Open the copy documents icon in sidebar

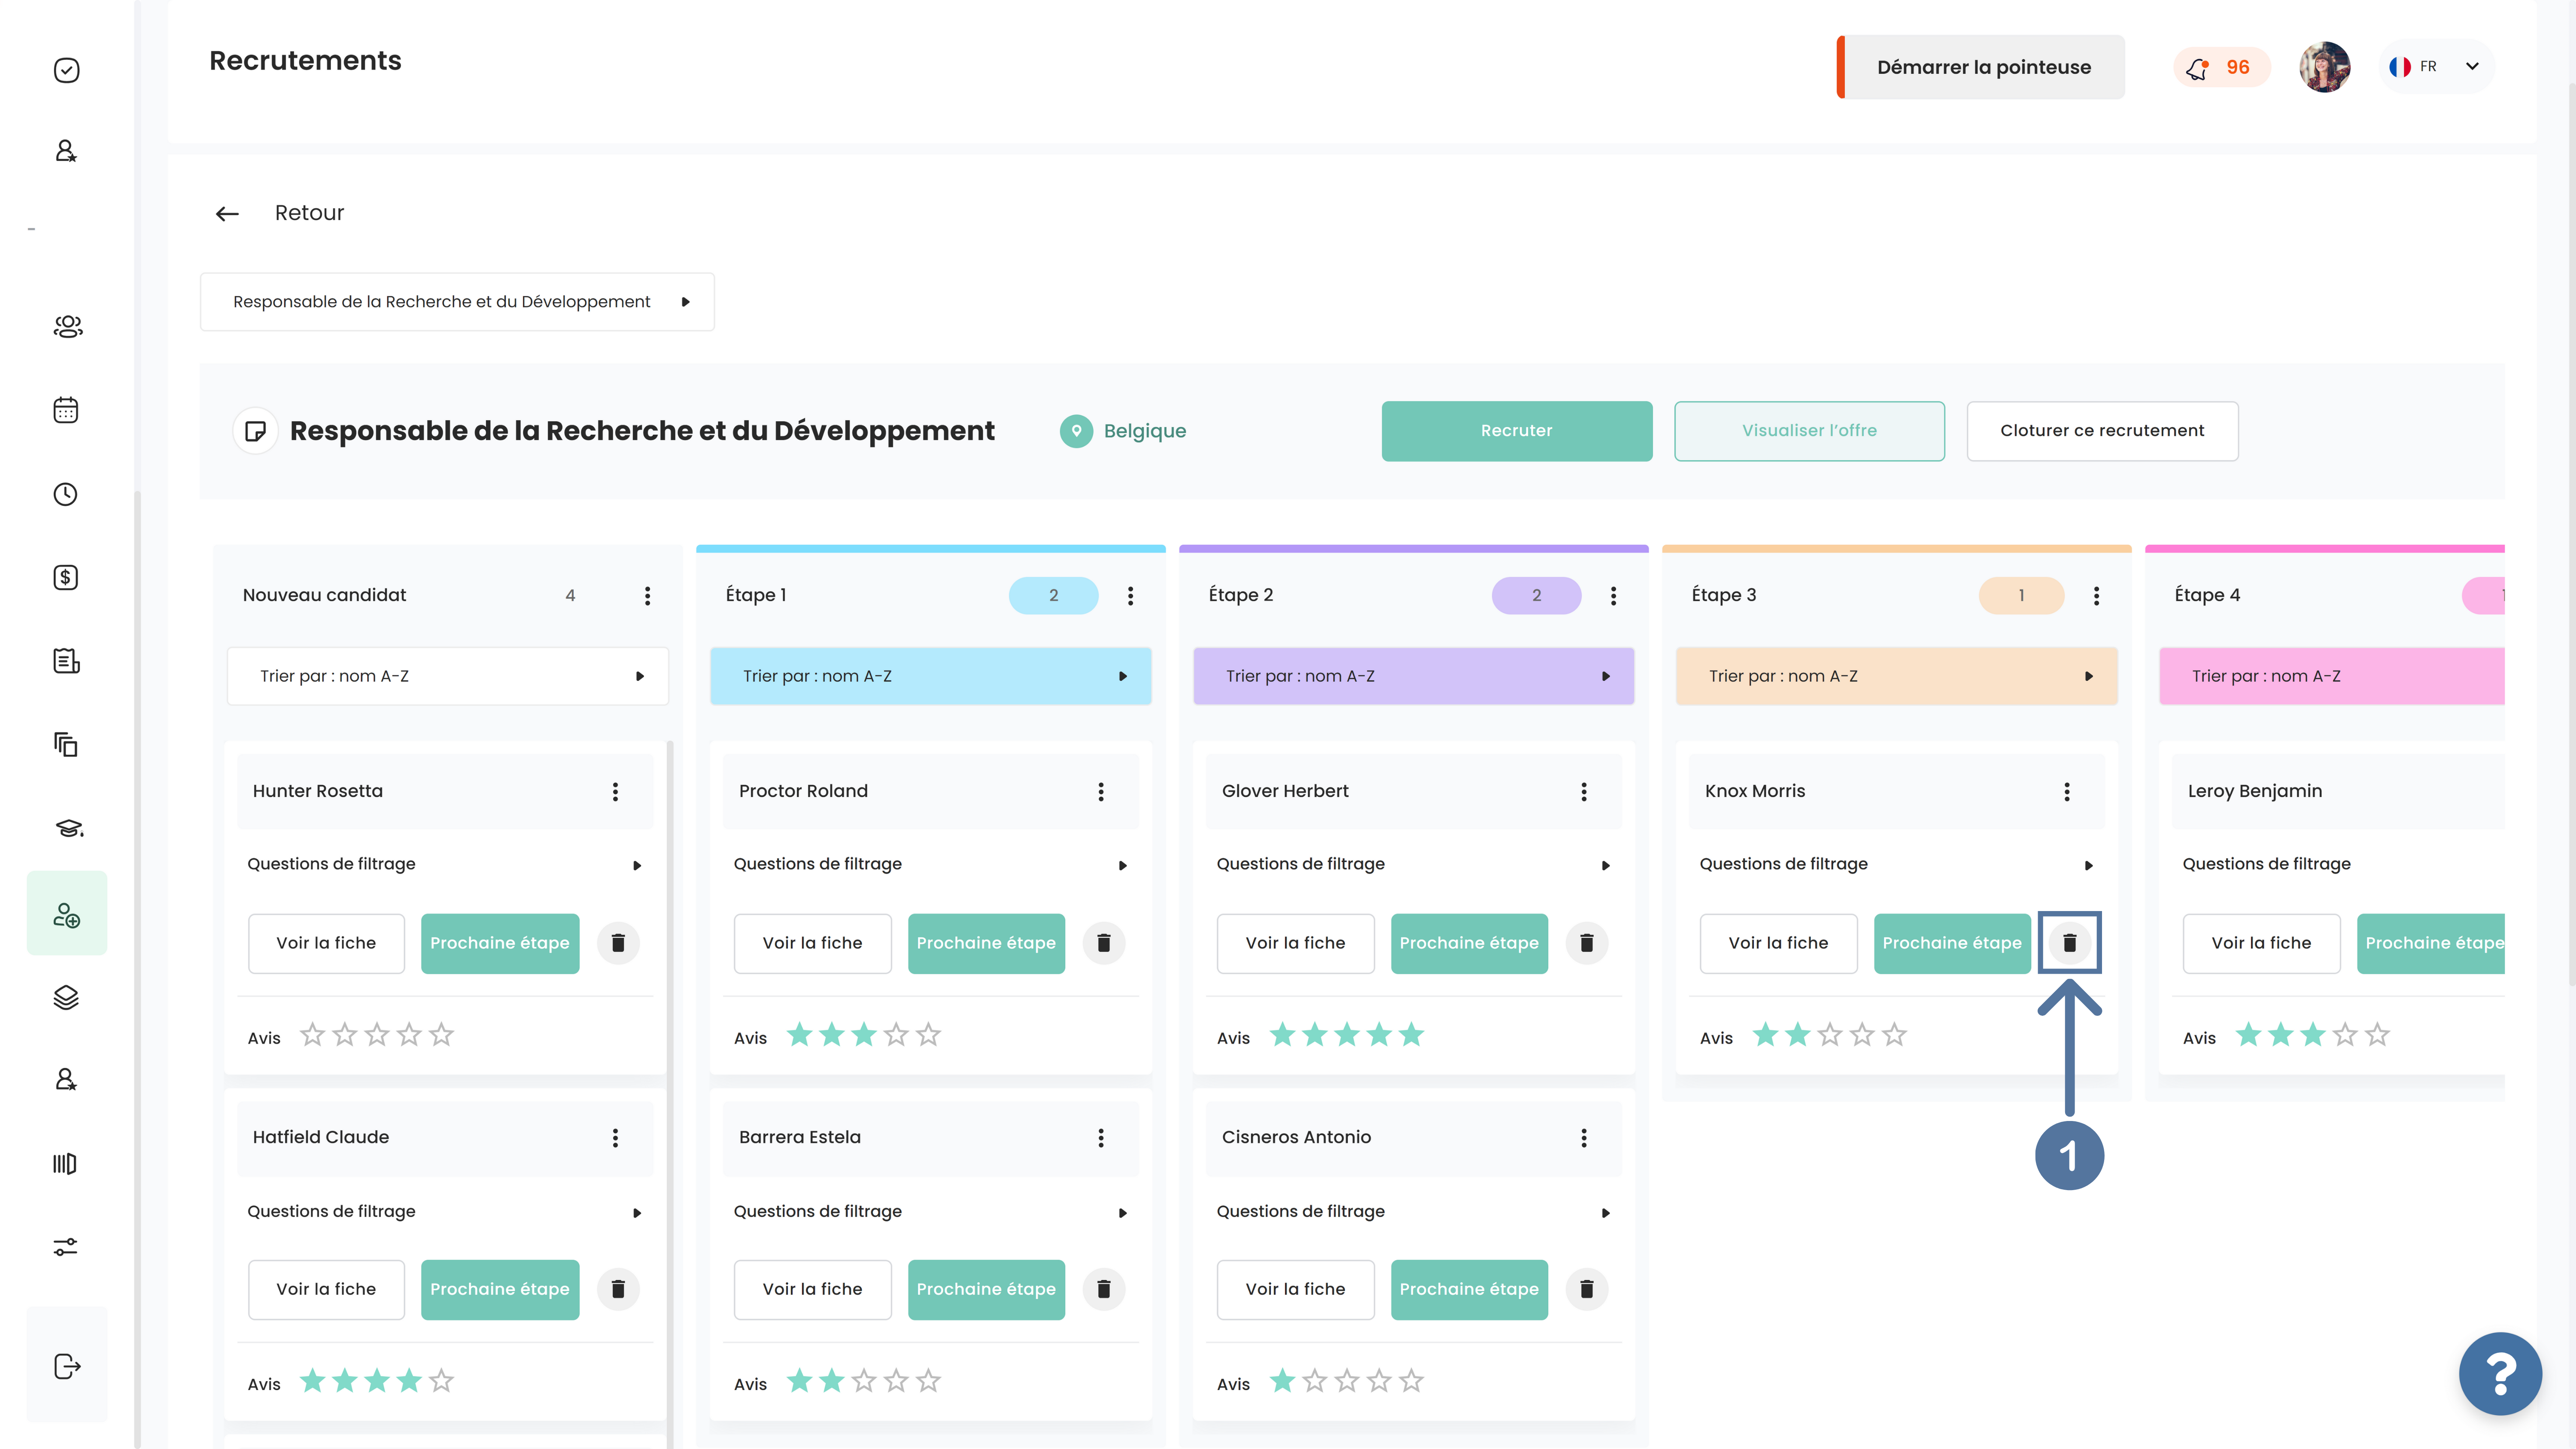click(x=66, y=744)
